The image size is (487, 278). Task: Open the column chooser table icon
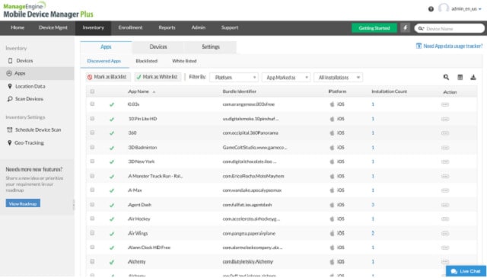(x=460, y=77)
